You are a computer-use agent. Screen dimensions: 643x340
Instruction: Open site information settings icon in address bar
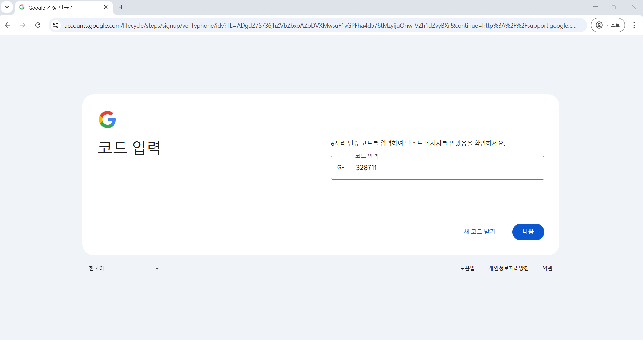[x=56, y=25]
